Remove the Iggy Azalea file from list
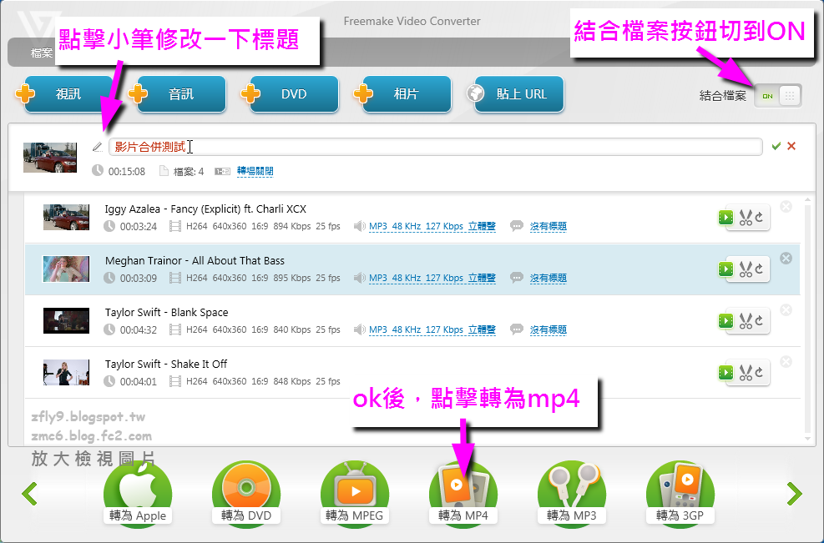 click(x=786, y=206)
